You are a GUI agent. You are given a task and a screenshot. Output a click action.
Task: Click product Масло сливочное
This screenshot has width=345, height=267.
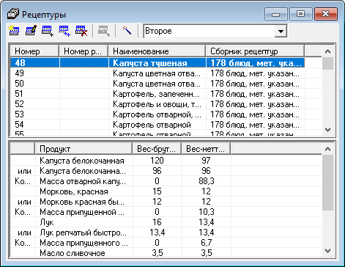click(73, 253)
